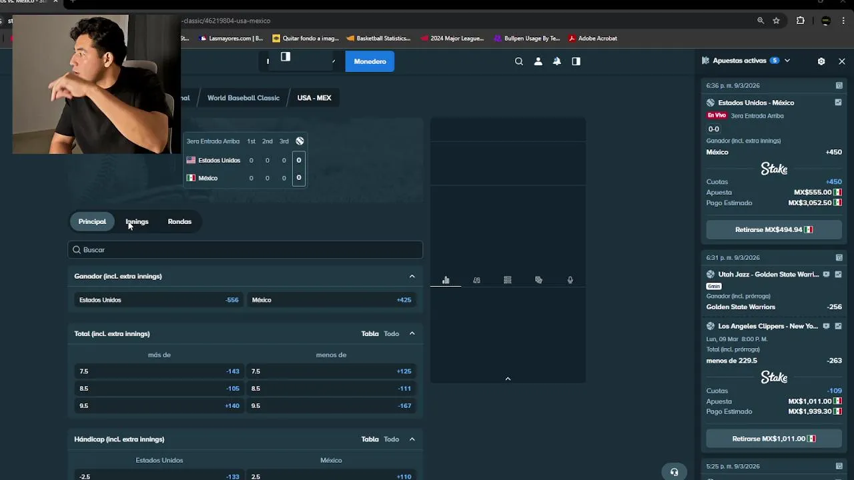This screenshot has height=480, width=854.
Task: Open the Monedero wallet button
Action: [x=370, y=61]
